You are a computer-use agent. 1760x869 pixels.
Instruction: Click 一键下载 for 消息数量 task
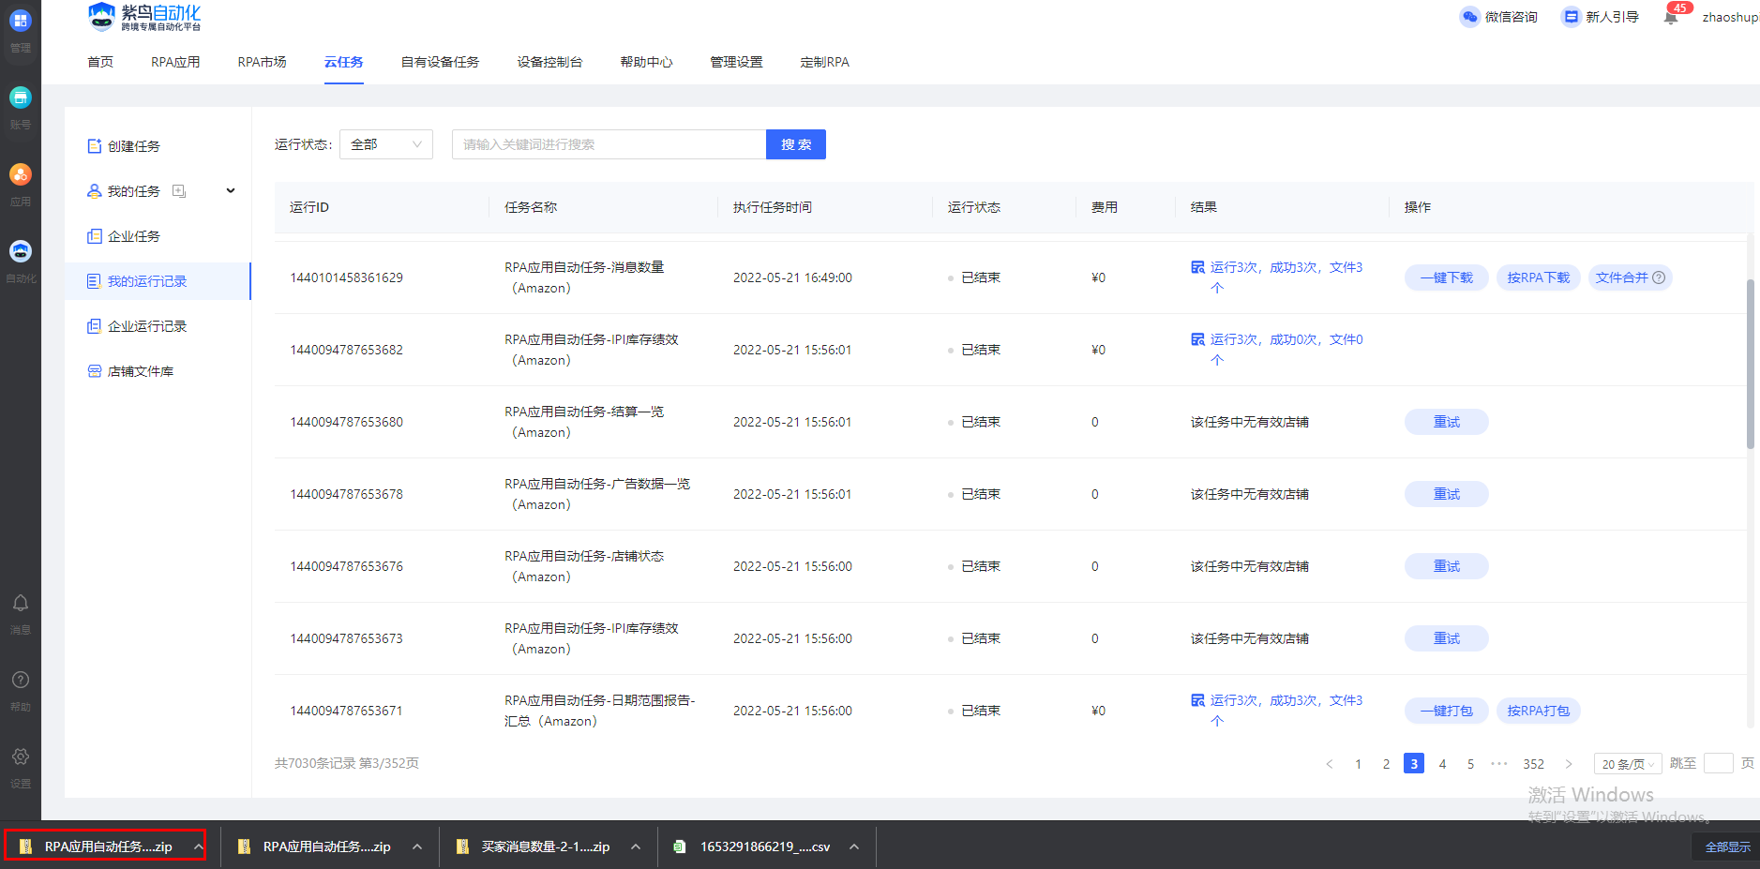click(1446, 277)
